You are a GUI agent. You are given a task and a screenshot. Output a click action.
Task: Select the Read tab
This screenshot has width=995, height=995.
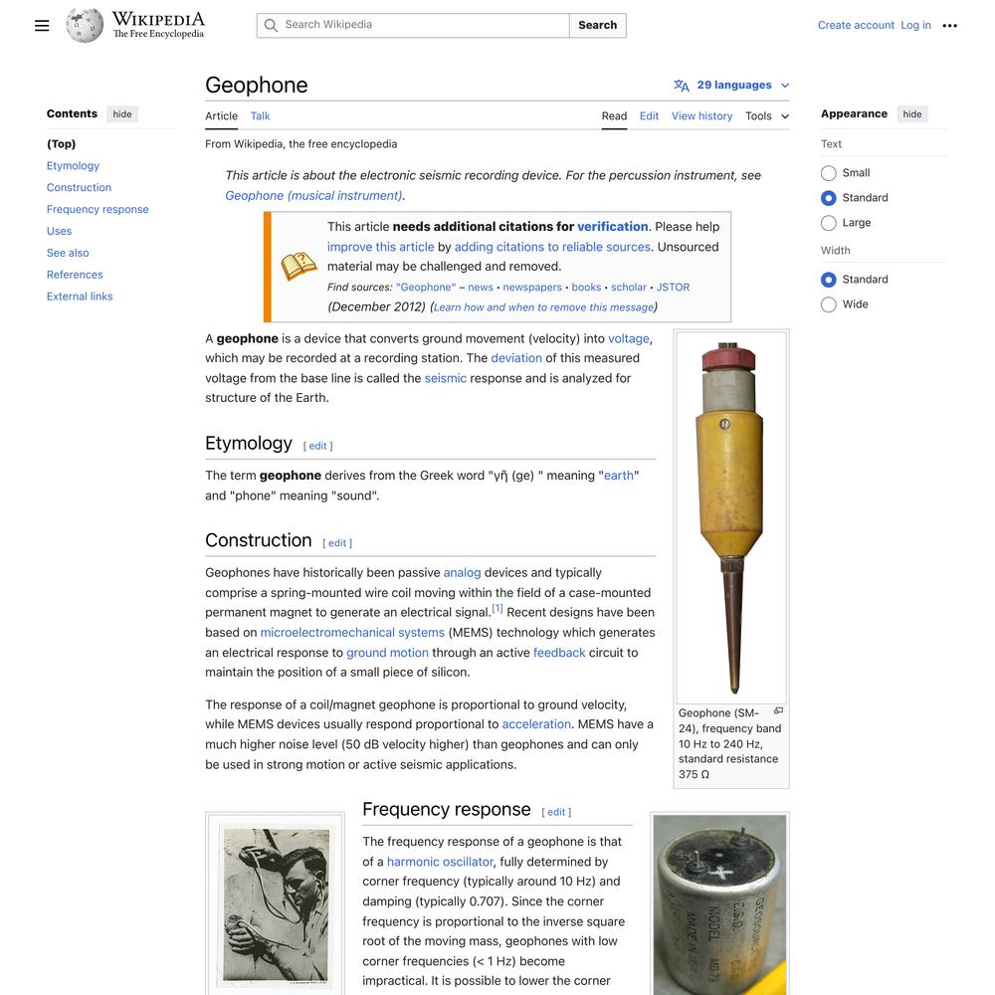click(x=614, y=116)
